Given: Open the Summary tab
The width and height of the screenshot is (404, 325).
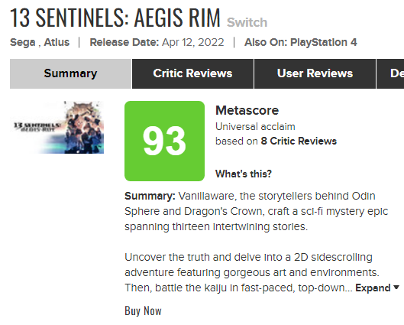Looking at the screenshot, I should pos(70,73).
